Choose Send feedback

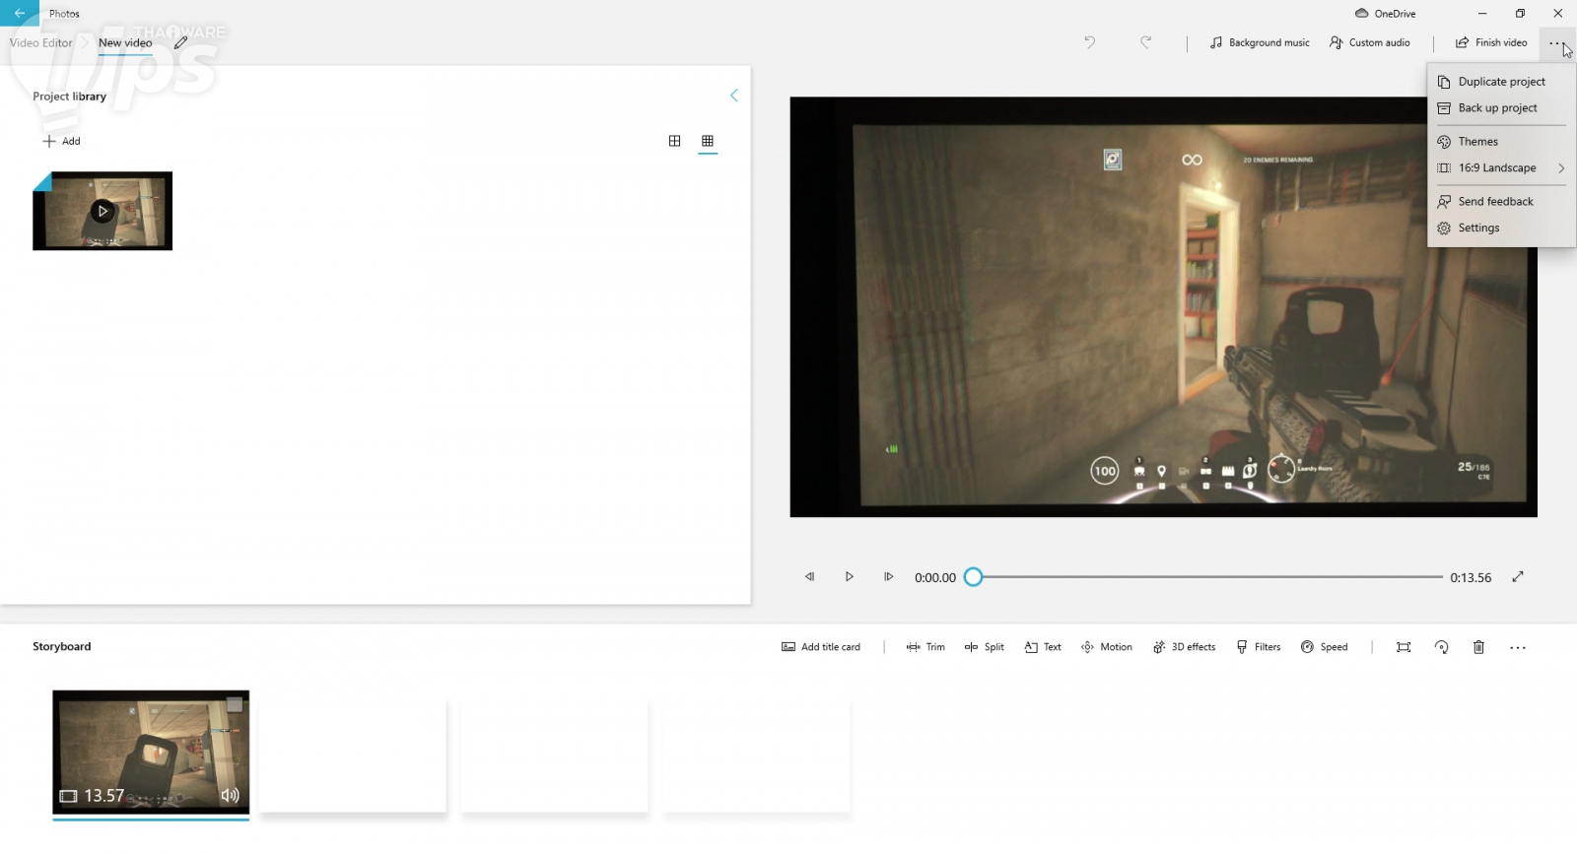pos(1501,202)
